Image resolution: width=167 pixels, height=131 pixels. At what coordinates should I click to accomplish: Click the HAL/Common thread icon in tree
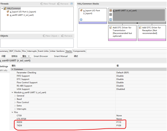click(5, 8)
